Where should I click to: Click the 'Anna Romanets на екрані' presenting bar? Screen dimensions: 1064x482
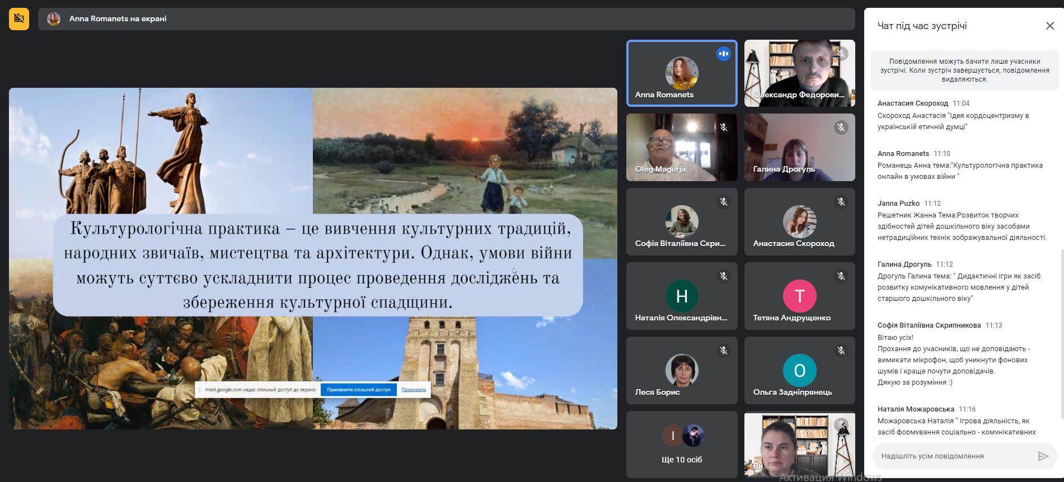coord(446,19)
